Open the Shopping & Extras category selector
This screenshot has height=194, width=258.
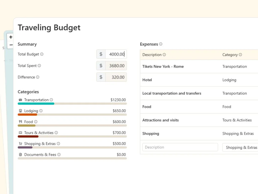tap(240, 147)
